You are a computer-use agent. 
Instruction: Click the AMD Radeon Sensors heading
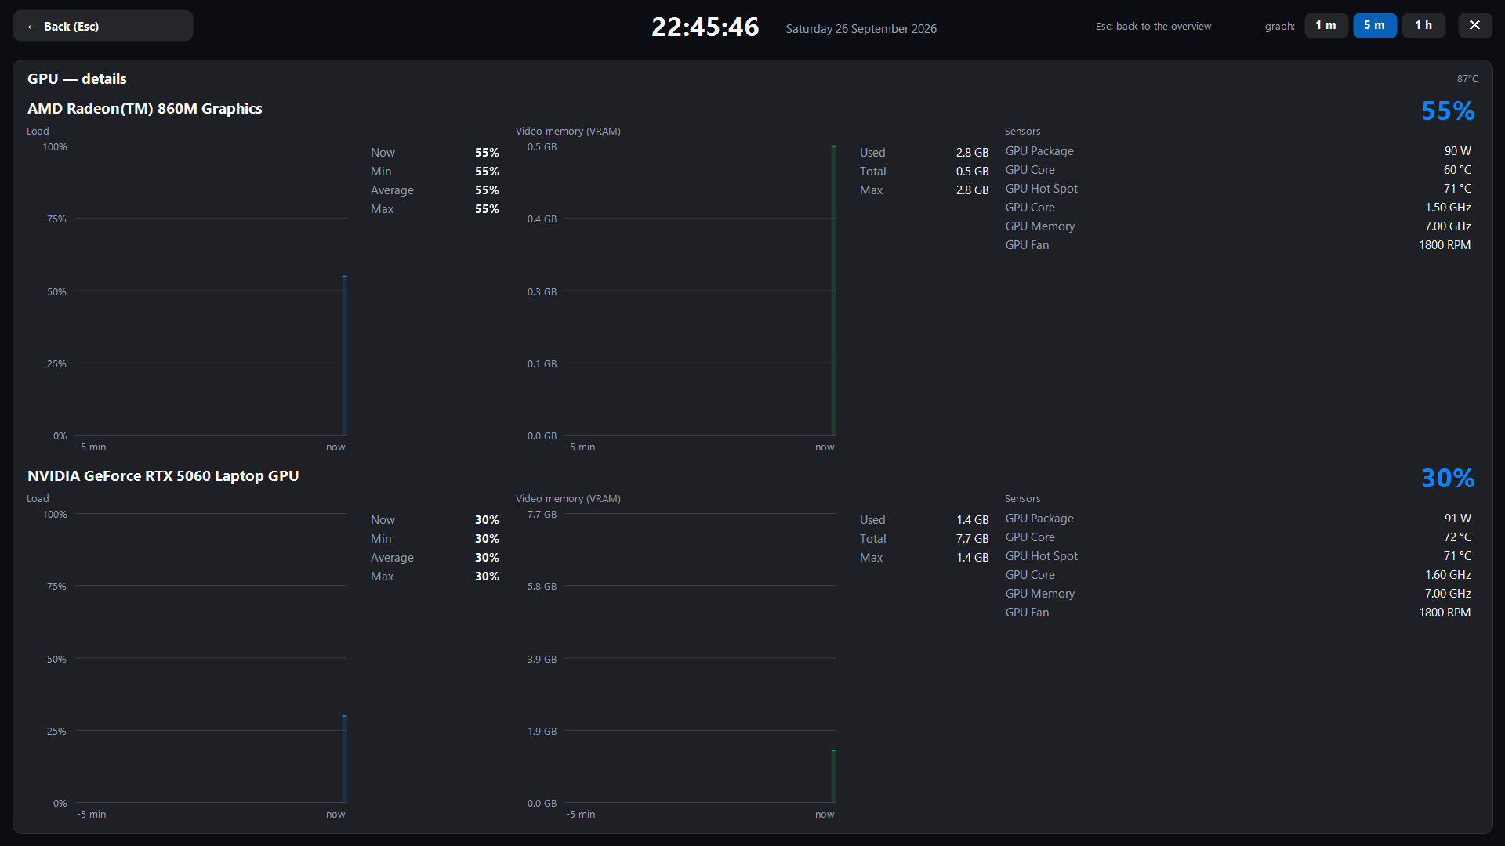1023,132
